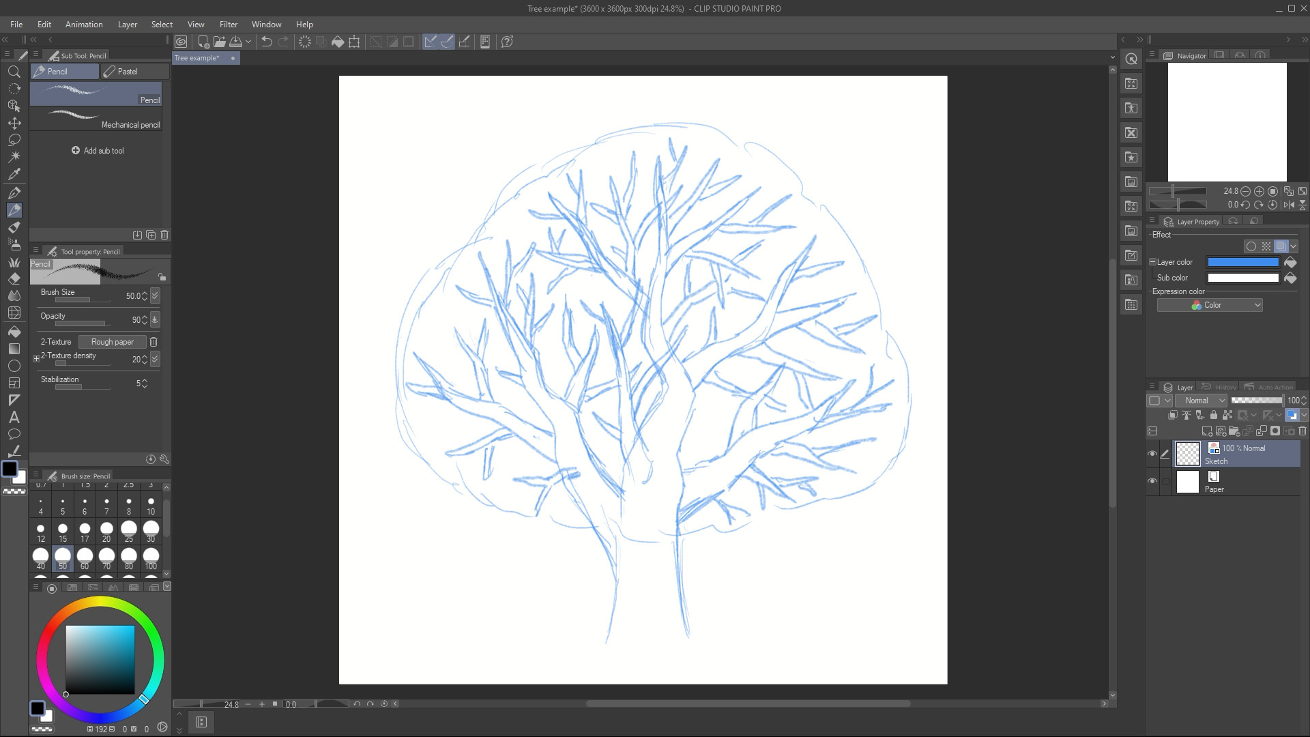This screenshot has width=1310, height=737.
Task: Open the Expression color dropdown
Action: point(1209,305)
